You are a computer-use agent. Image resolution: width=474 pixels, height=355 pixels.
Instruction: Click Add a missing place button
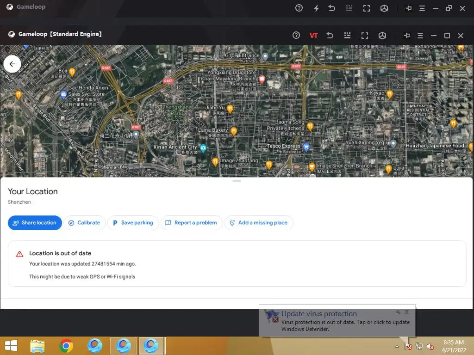point(259,223)
